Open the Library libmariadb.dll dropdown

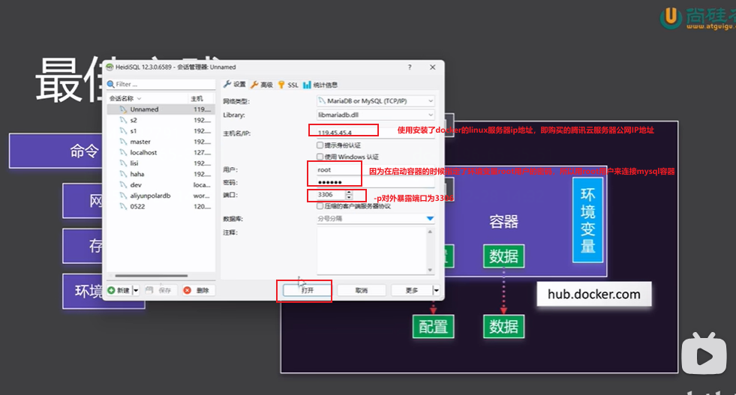[x=376, y=115]
